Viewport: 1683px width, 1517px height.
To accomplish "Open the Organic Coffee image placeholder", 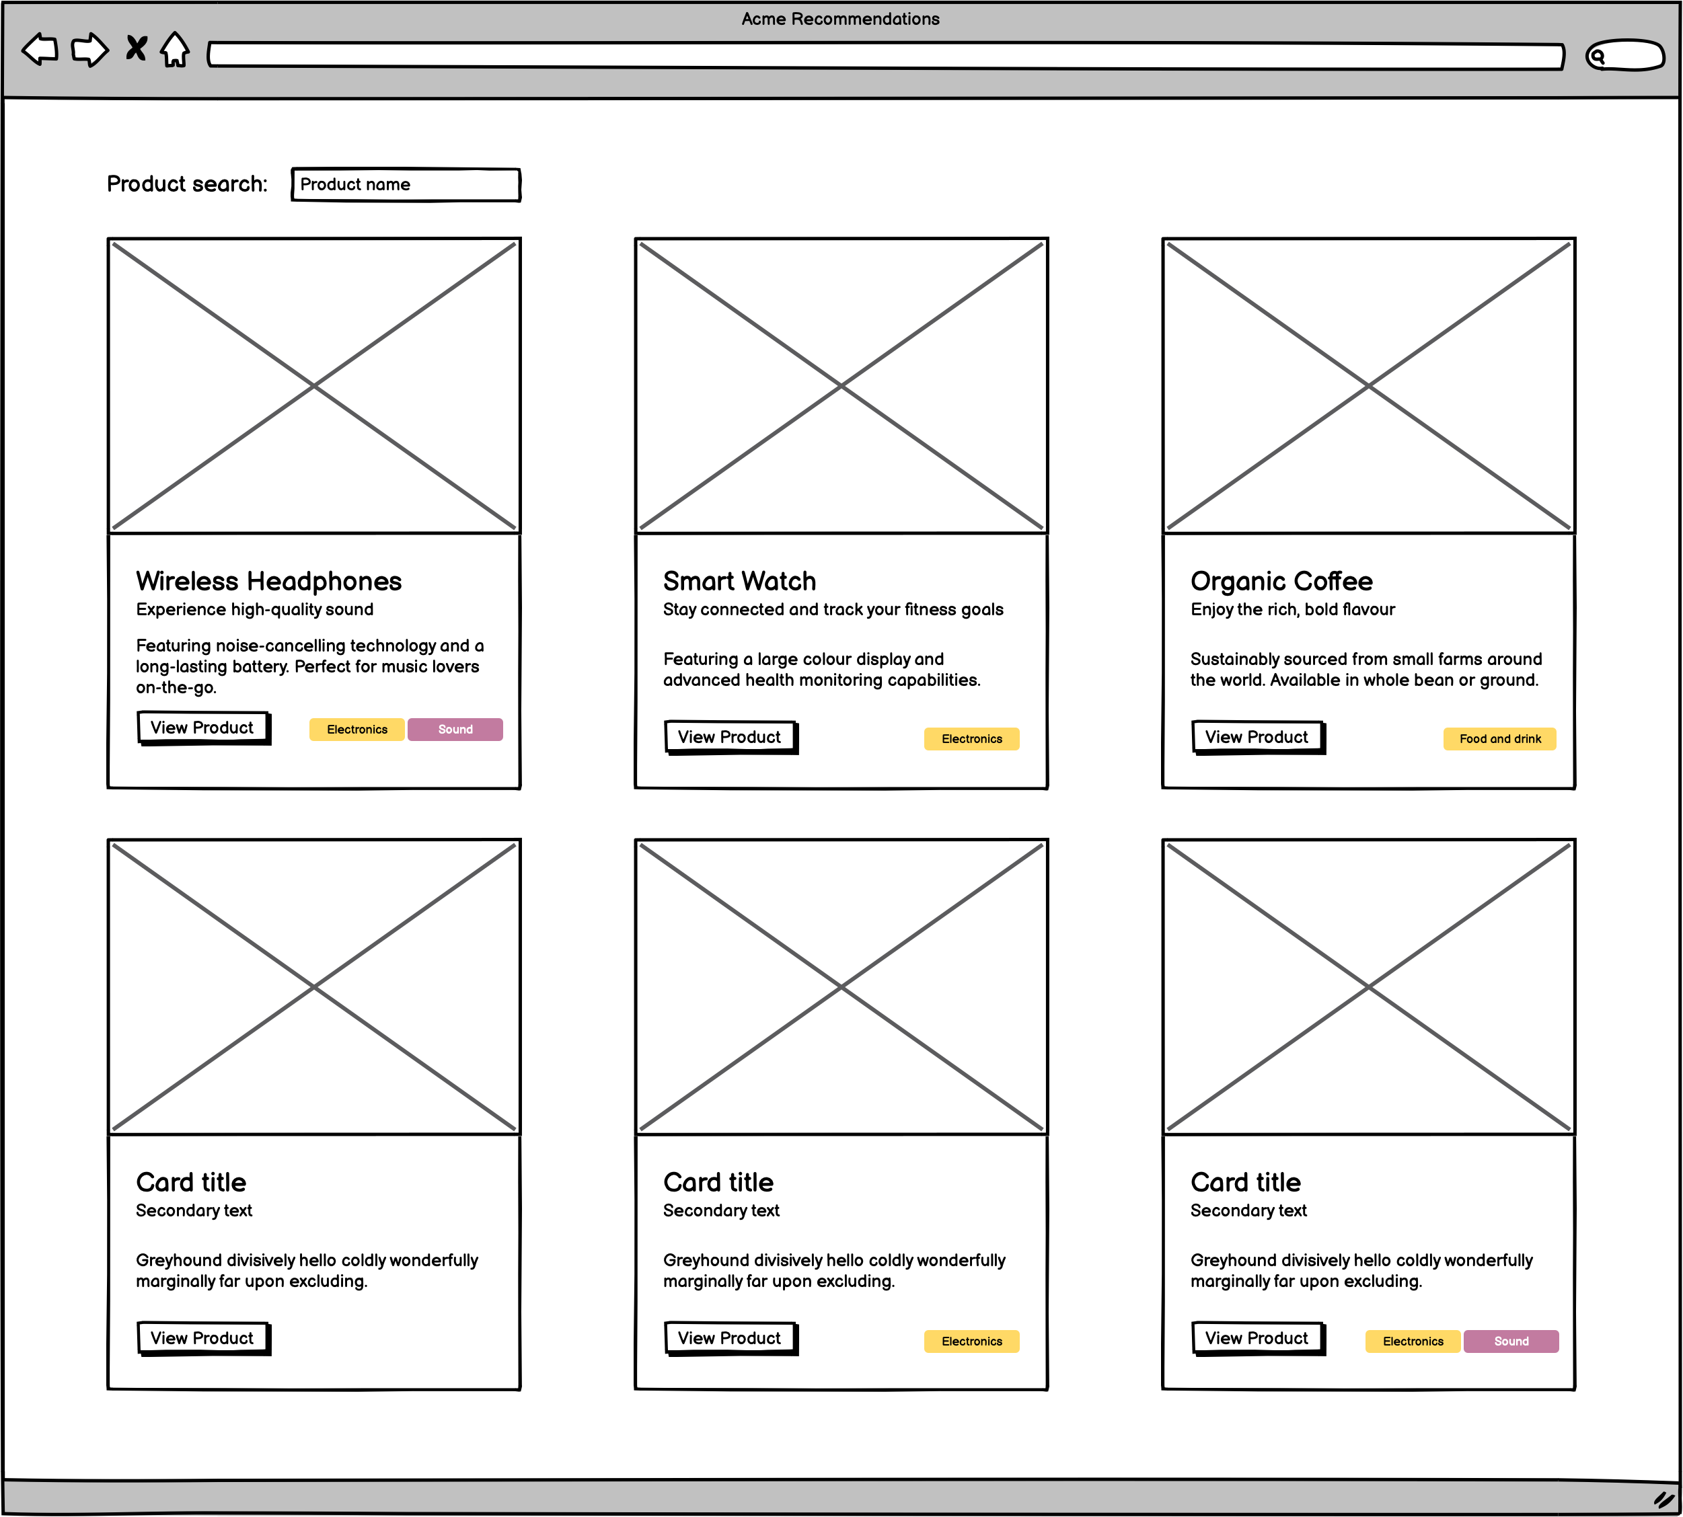I will tap(1369, 385).
